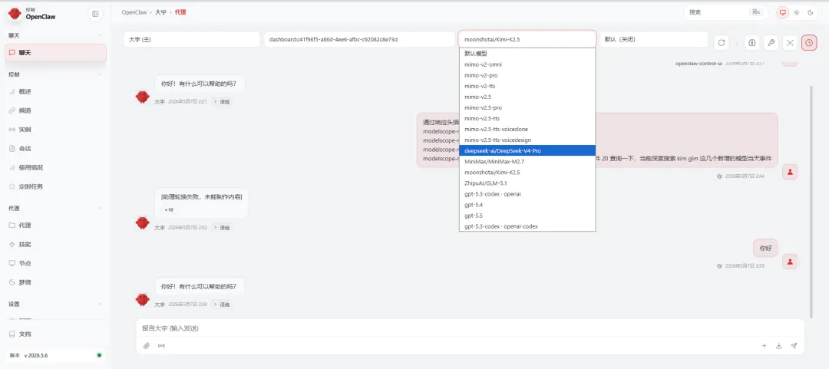Pick gpt-5.4 from the model list

[527, 205]
